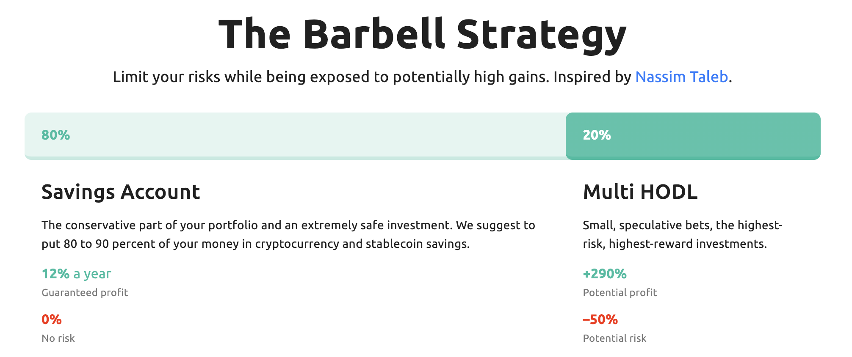Image resolution: width=852 pixels, height=357 pixels.
Task: Open the Nassim Taleb link
Action: click(x=681, y=77)
